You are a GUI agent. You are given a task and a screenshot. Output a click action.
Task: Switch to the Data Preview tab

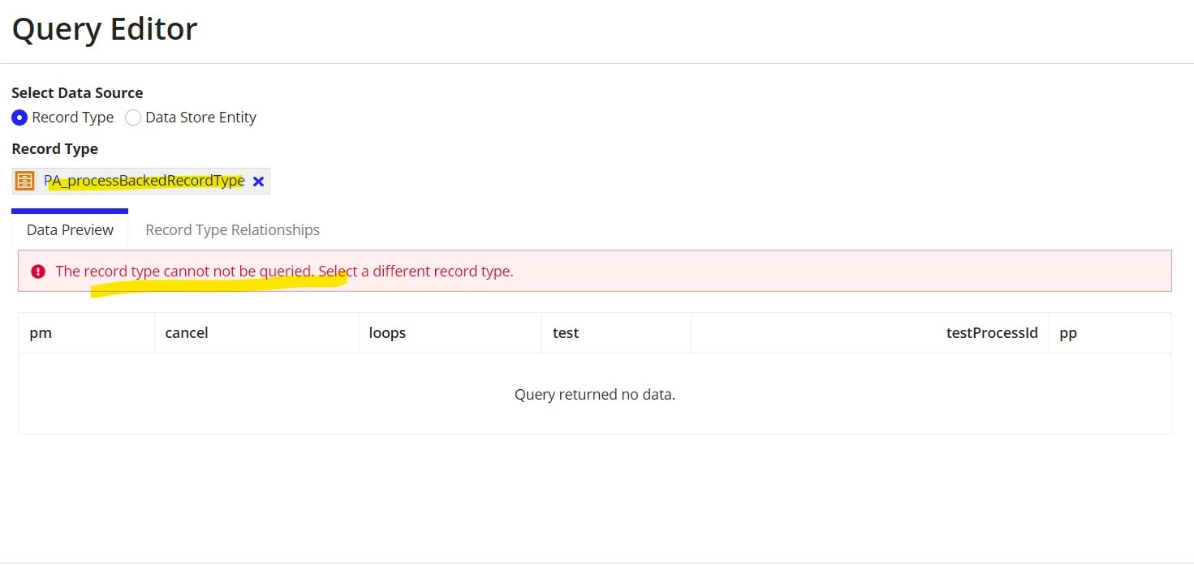click(x=70, y=230)
